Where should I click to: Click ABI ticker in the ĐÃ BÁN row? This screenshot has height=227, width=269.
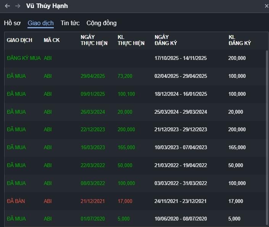point(48,201)
